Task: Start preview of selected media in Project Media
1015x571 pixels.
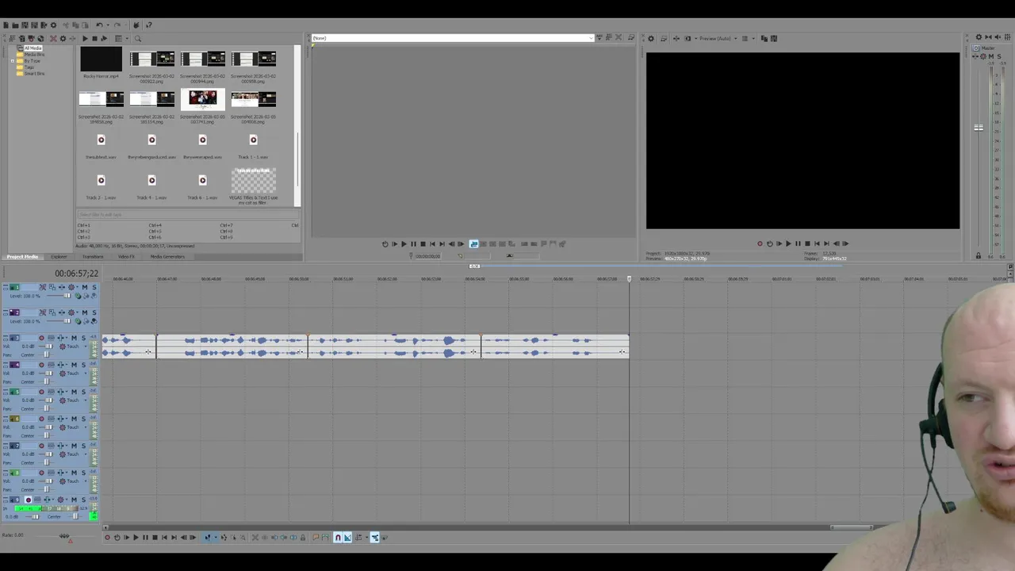Action: click(x=85, y=38)
